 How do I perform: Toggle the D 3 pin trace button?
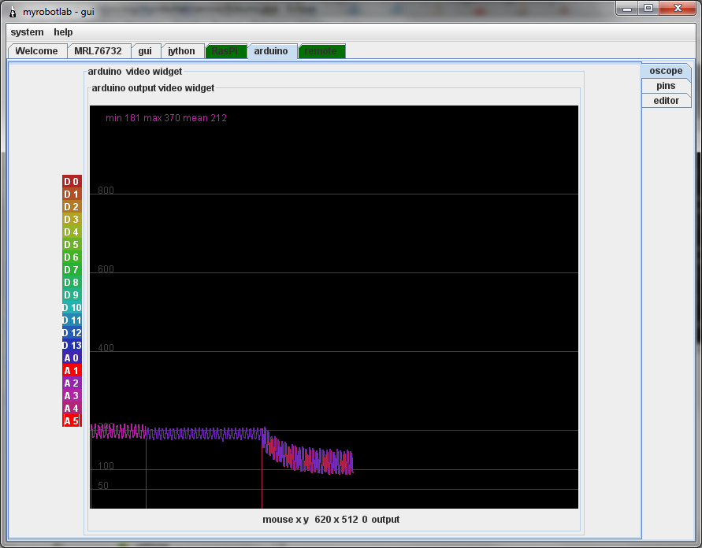coord(72,219)
